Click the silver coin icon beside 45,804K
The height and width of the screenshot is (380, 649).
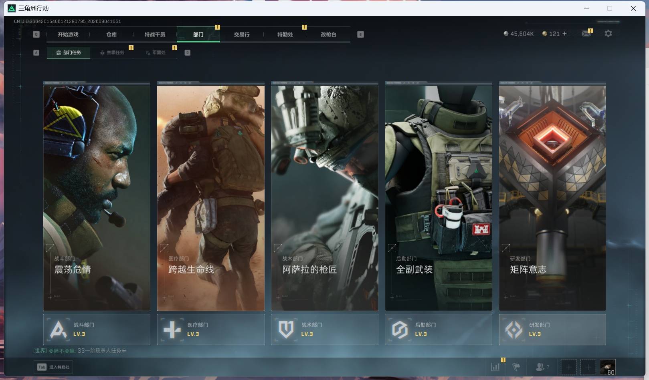[x=506, y=34]
